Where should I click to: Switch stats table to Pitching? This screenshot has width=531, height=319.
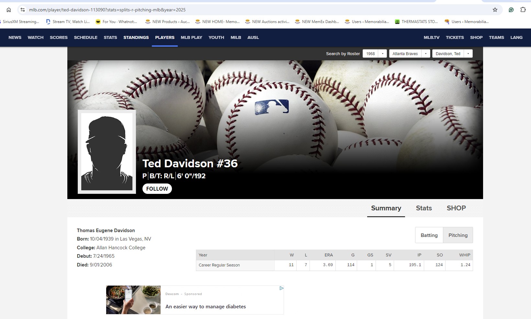[458, 235]
